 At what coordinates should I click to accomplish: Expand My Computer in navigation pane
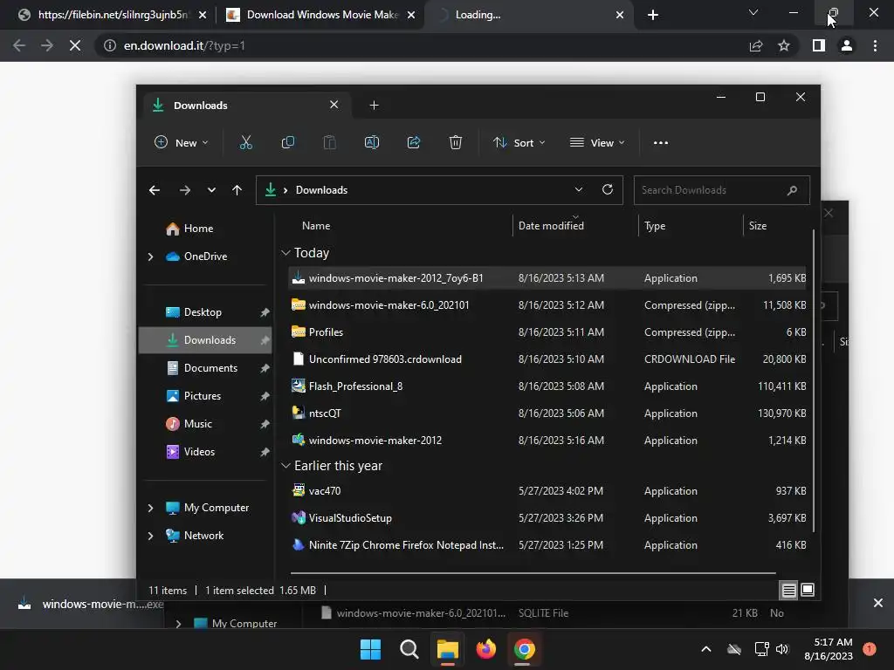[150, 508]
